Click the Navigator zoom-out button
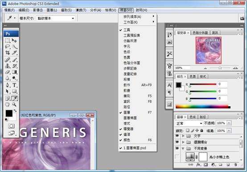 tap(205, 68)
